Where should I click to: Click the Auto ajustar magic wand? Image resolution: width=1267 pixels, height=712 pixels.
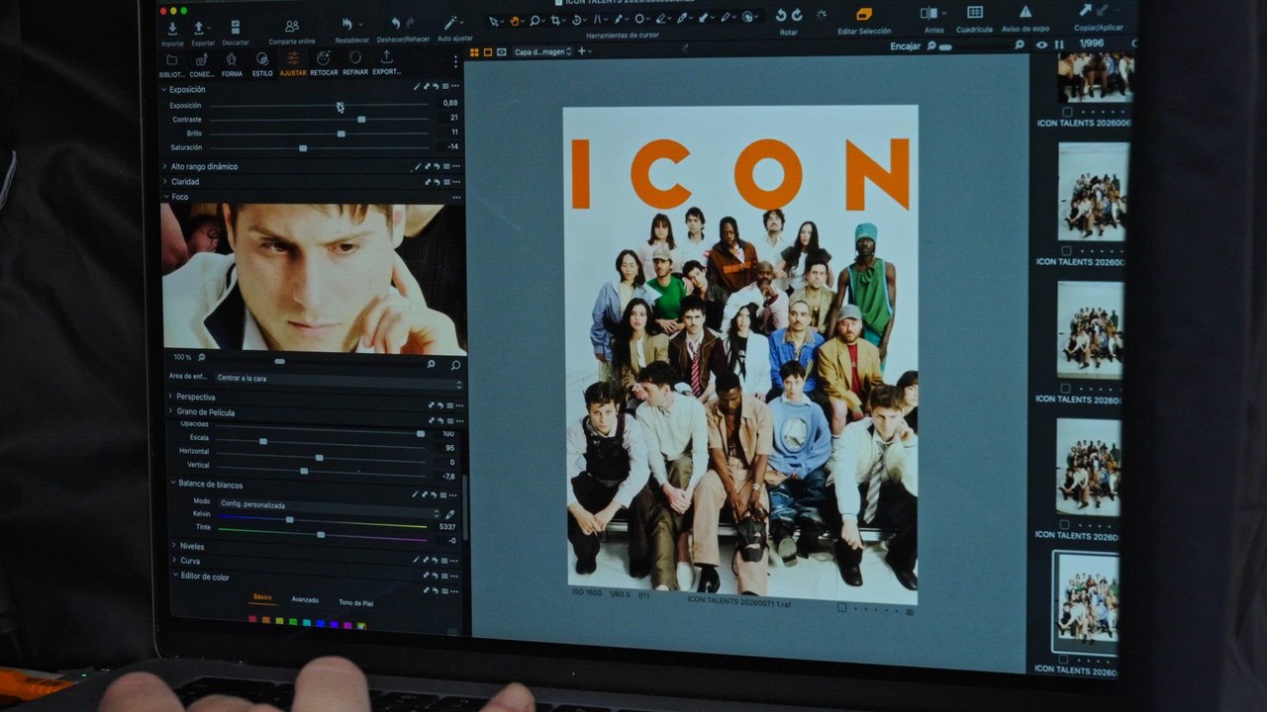[x=450, y=23]
